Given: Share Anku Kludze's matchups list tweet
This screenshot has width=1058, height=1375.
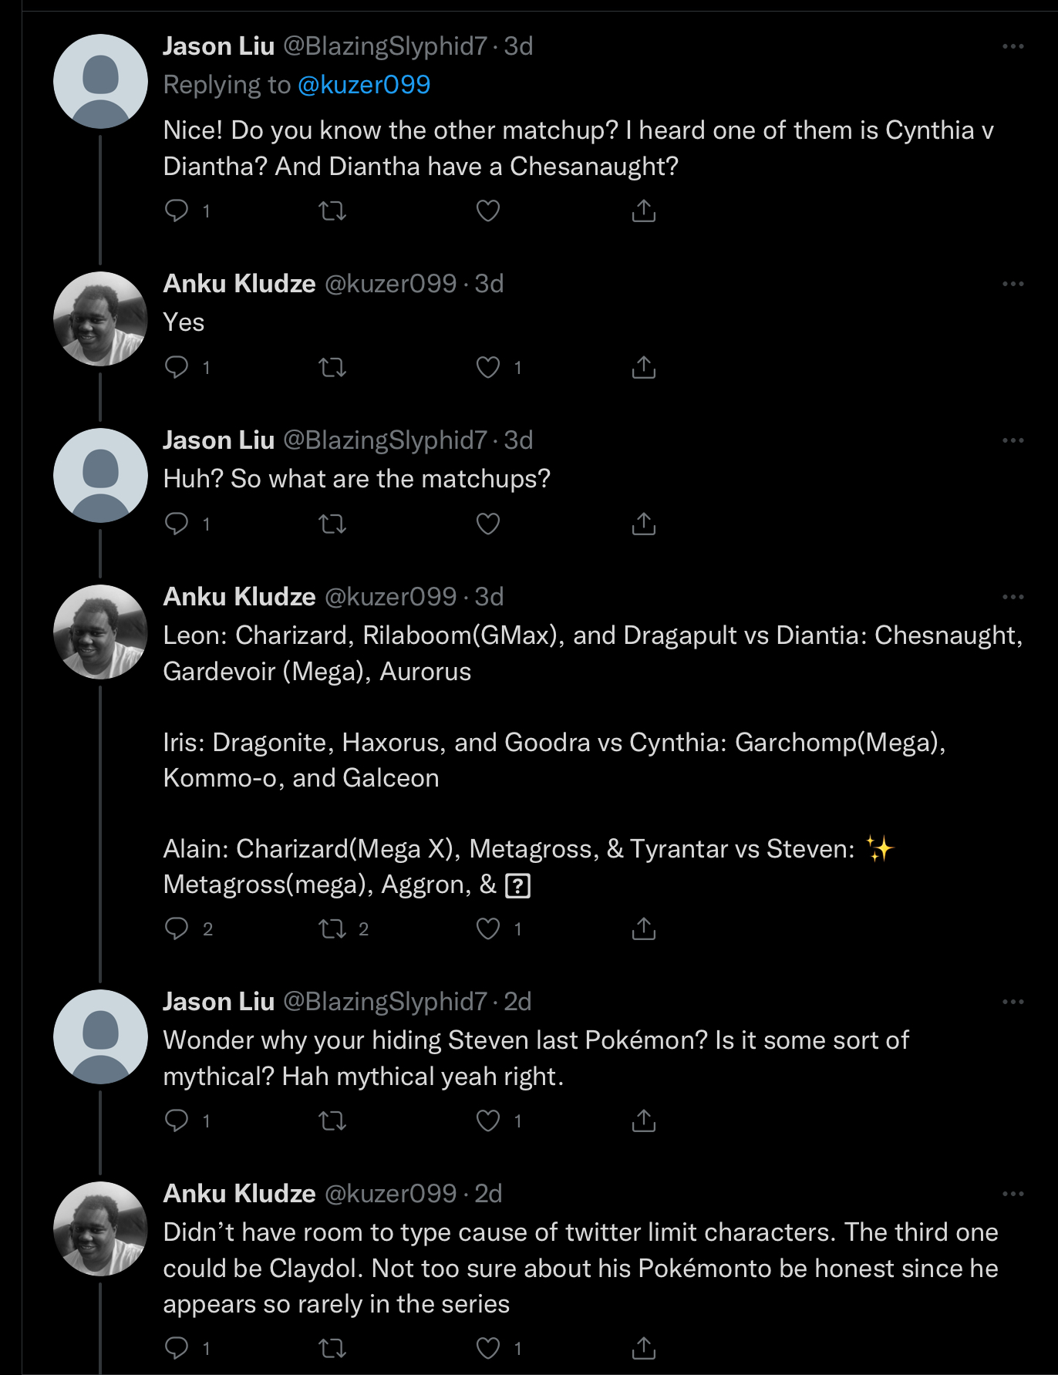Looking at the screenshot, I should [643, 928].
